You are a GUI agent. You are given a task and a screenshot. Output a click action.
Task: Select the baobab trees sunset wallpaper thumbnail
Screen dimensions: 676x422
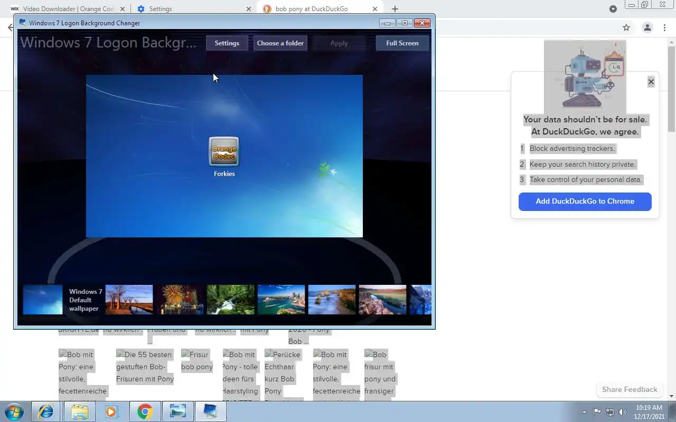(129, 300)
